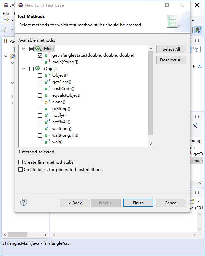Enable Create final method stubs
The height and width of the screenshot is (256, 205).
[20, 162]
